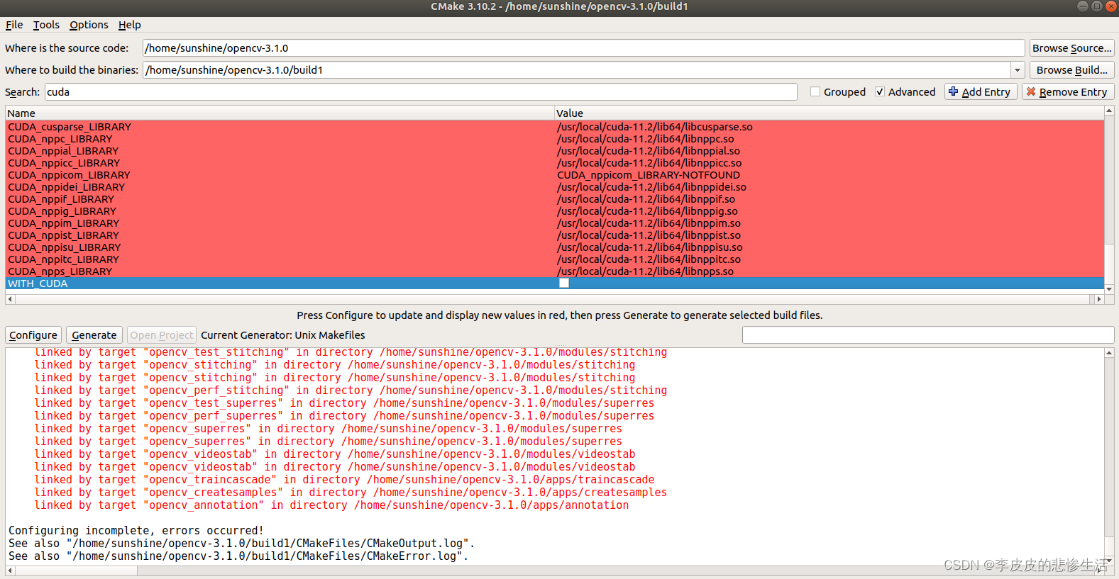The image size is (1119, 579).
Task: Open the Tools menu
Action: [x=46, y=25]
